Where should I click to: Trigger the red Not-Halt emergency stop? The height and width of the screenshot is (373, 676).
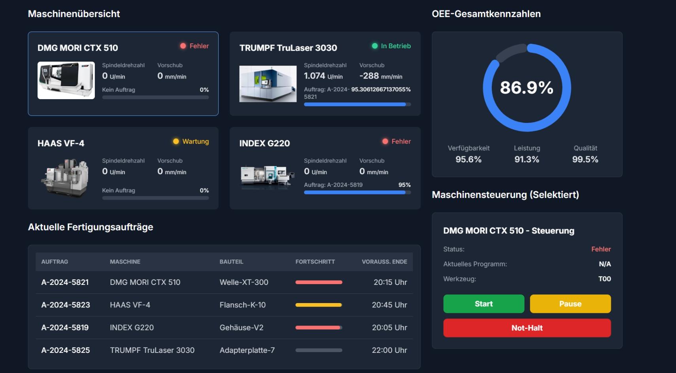527,328
